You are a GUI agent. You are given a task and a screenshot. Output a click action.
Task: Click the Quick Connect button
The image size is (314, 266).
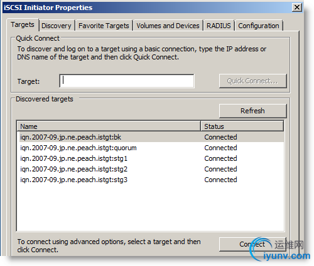(252, 81)
